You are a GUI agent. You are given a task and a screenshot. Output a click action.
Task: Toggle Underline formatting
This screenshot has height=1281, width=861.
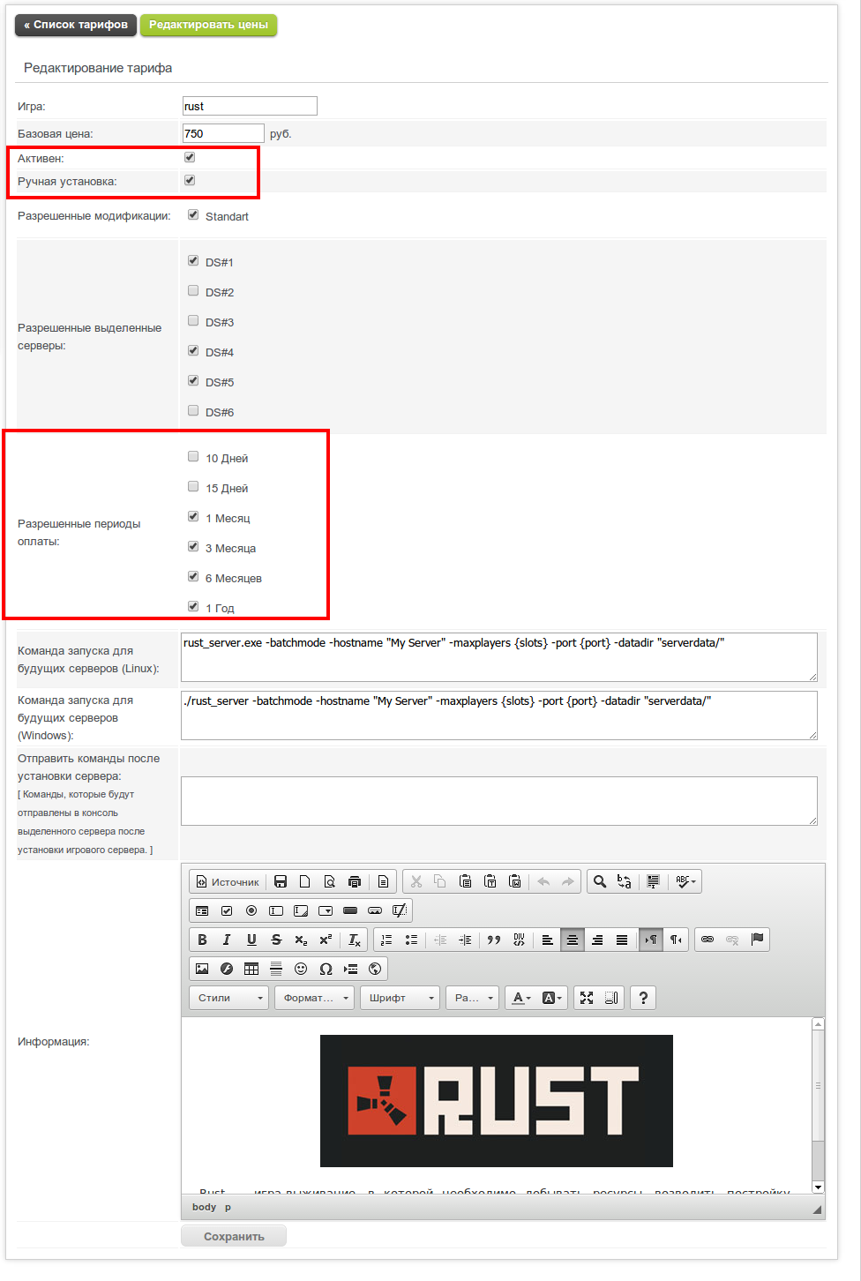coord(251,940)
